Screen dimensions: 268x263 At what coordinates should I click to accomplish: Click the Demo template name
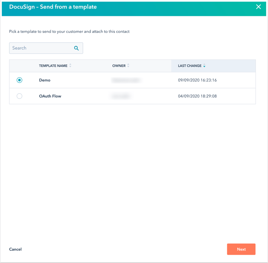tap(45, 80)
